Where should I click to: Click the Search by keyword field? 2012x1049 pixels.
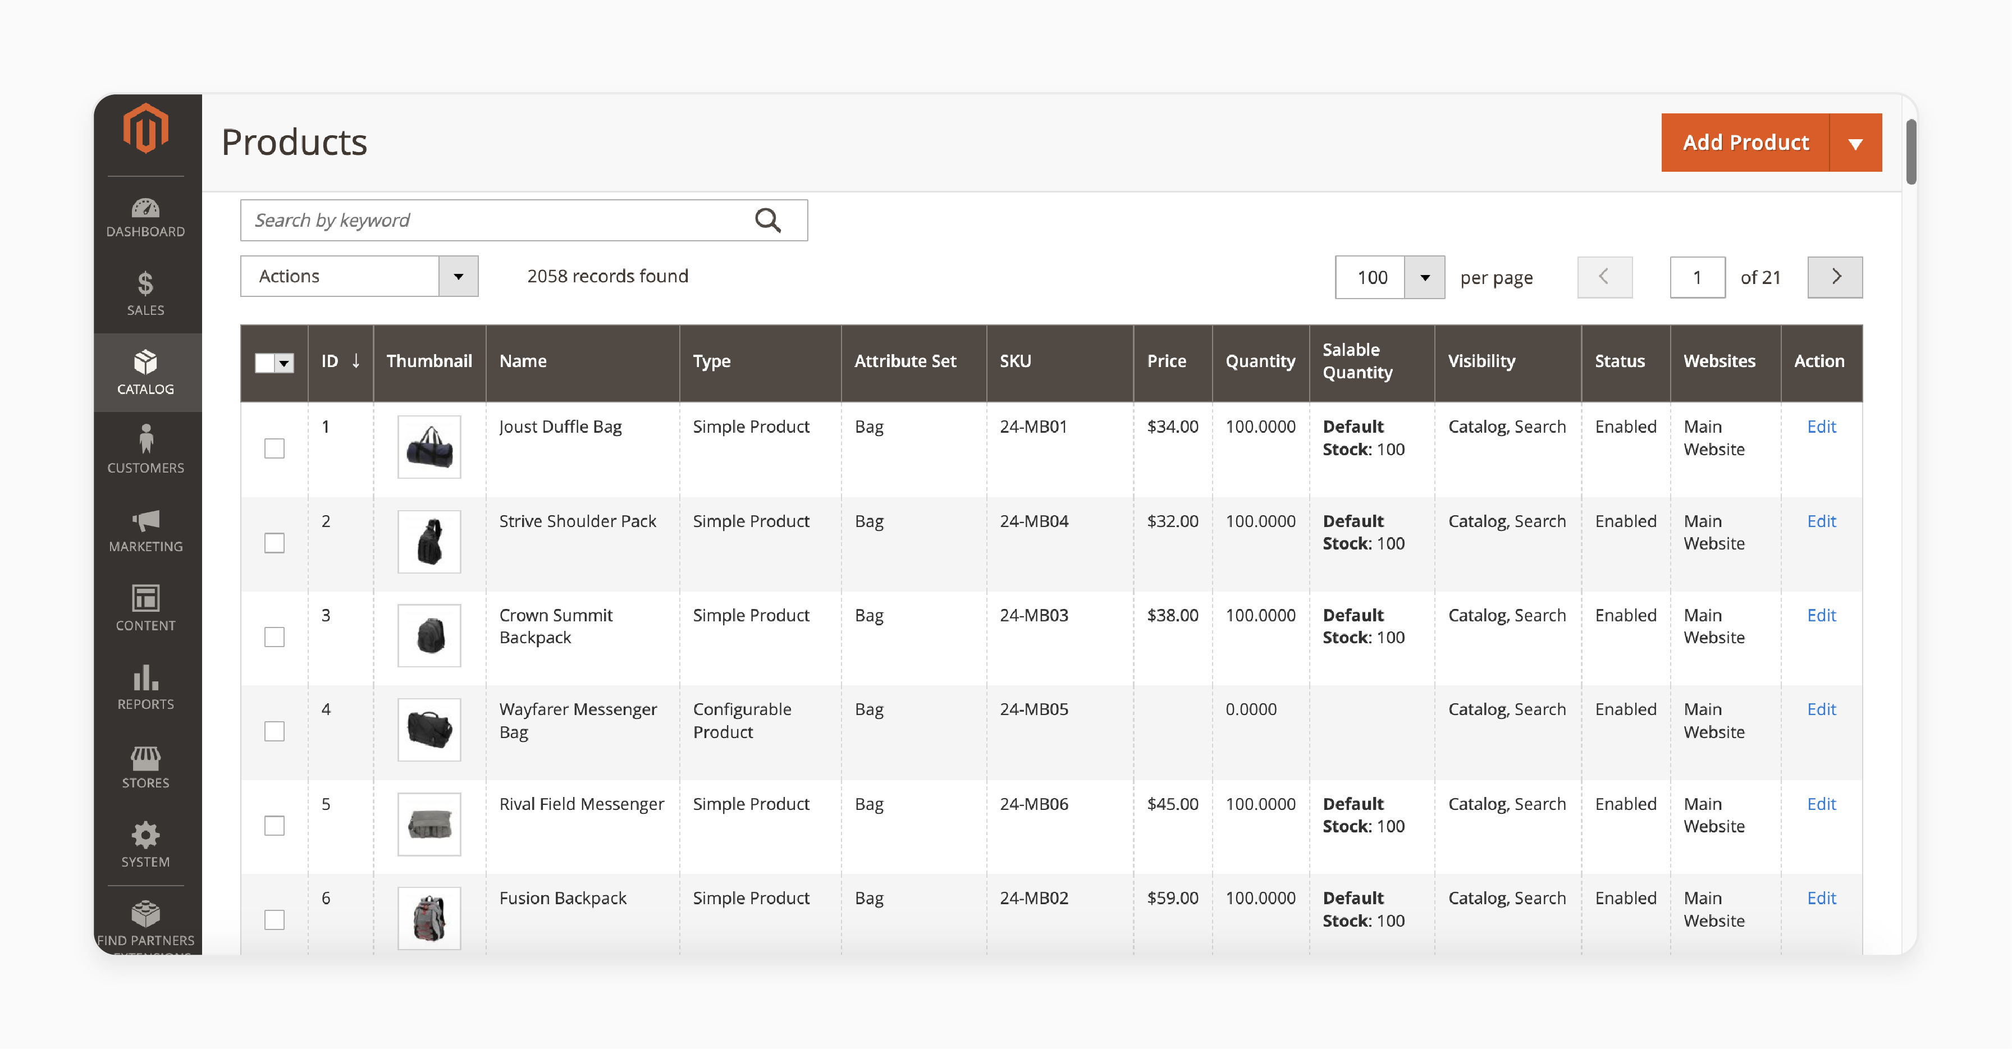coord(523,220)
